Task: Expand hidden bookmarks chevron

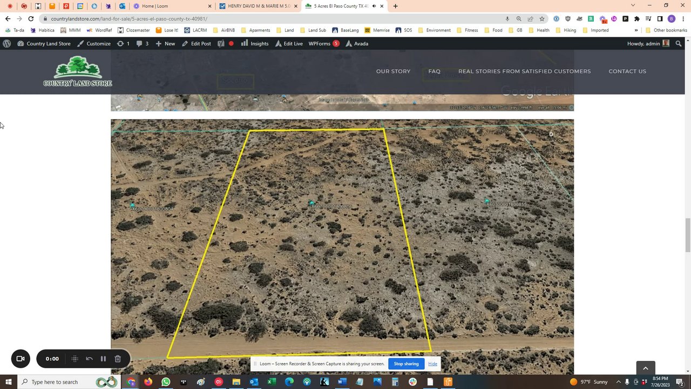Action: pos(636,30)
